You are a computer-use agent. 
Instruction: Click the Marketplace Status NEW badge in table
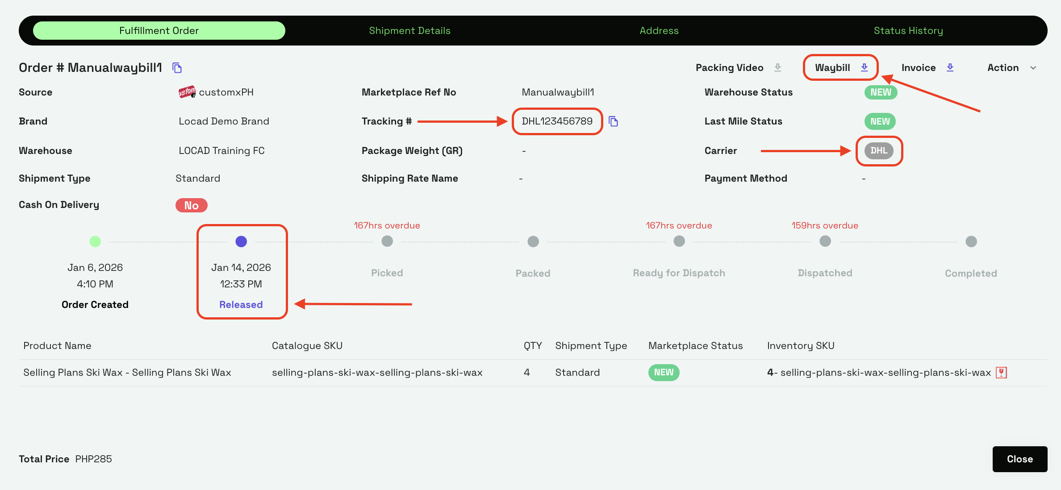pos(664,373)
